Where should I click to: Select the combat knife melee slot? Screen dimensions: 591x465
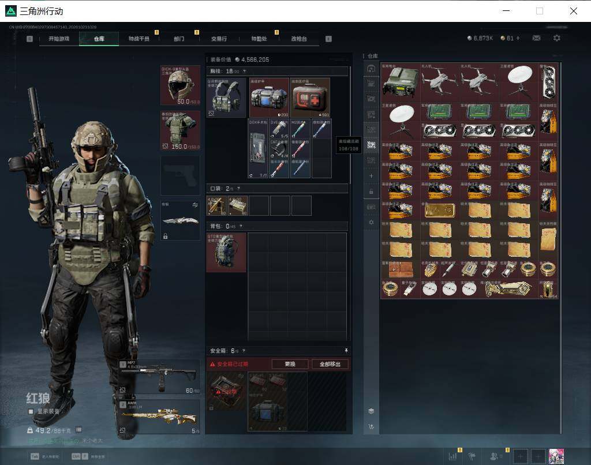(x=180, y=220)
